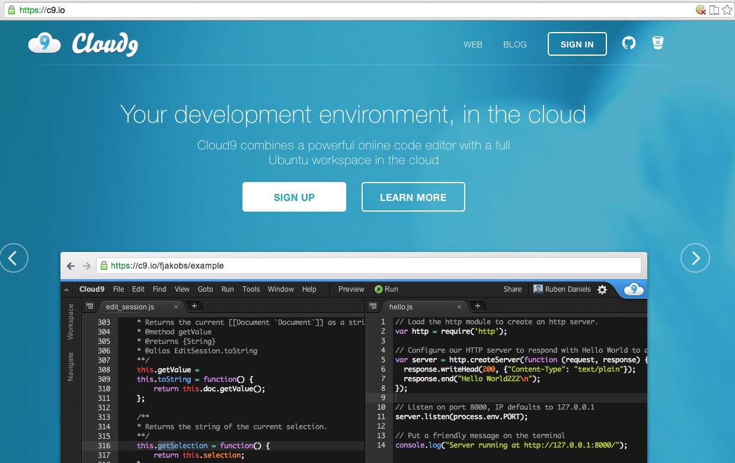
Task: Click the response.end("Hello World222\n") line
Action: [472, 379]
